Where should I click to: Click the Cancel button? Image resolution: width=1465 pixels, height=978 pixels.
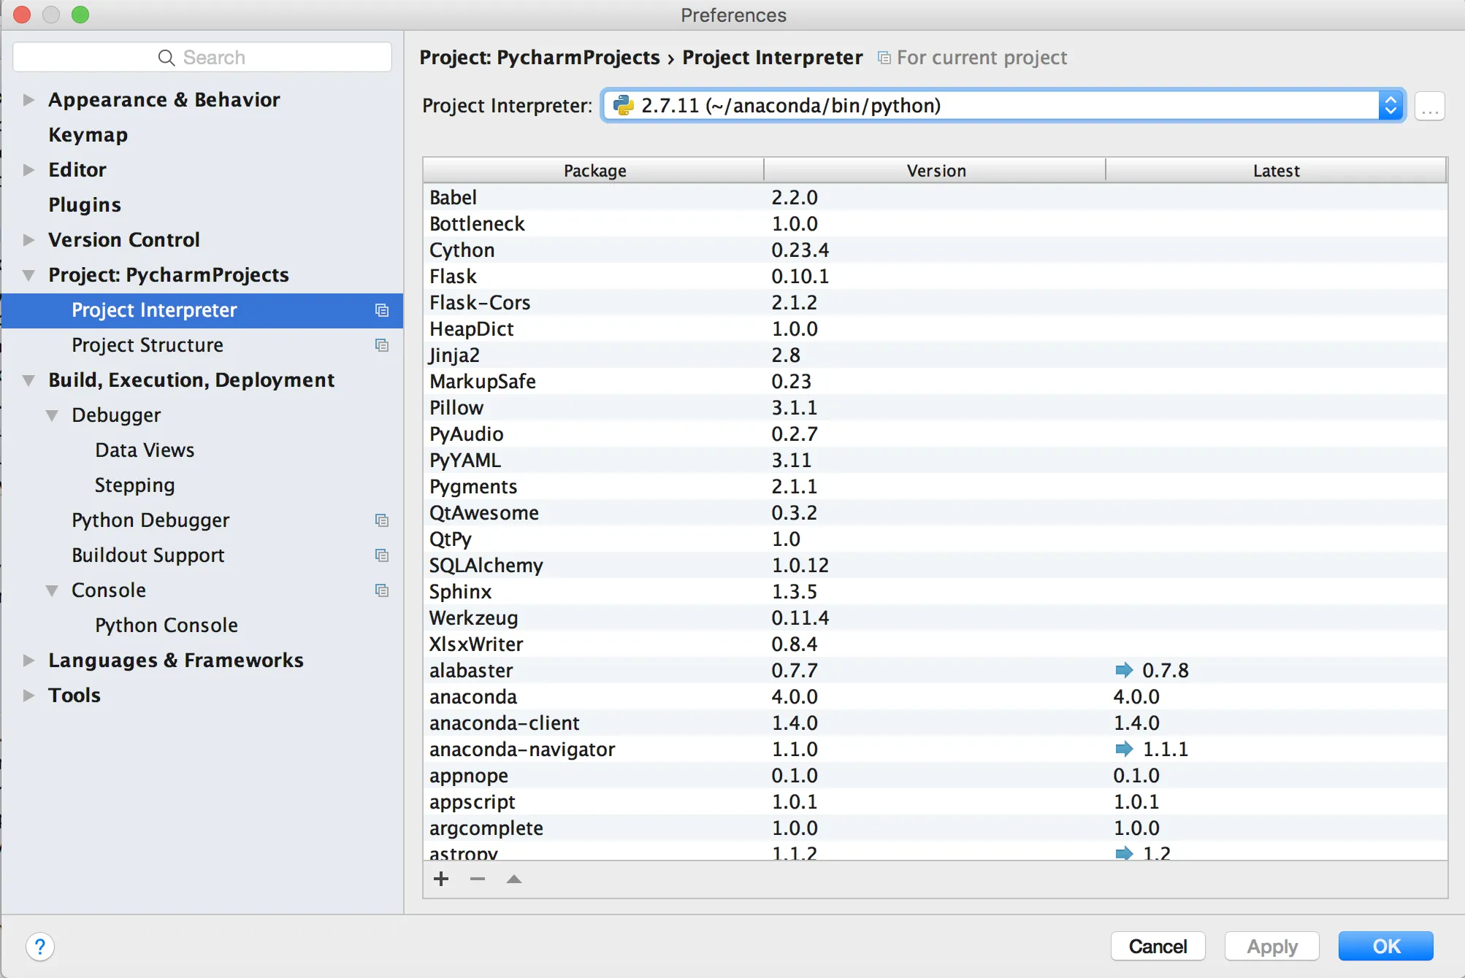(1158, 947)
